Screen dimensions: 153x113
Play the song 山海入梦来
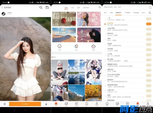111,28
